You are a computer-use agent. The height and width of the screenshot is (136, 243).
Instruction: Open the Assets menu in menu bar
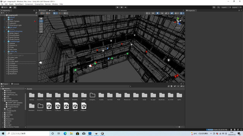(x=11, y=4)
